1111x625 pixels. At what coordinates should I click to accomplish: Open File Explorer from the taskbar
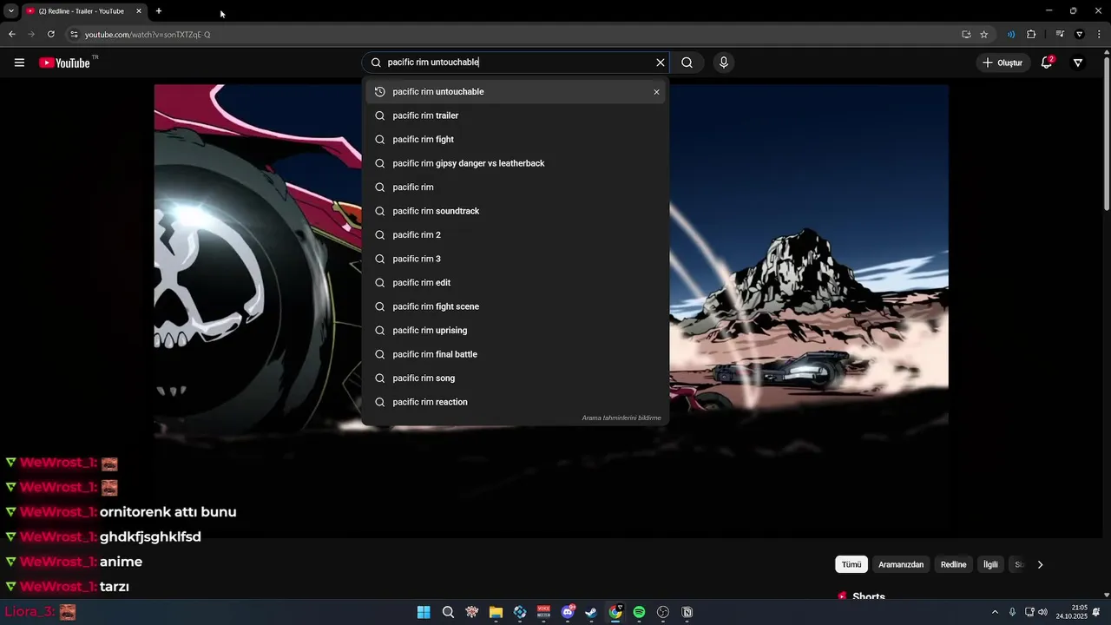coord(496,612)
